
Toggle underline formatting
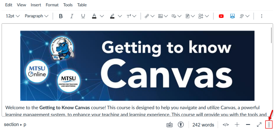tap(83, 16)
